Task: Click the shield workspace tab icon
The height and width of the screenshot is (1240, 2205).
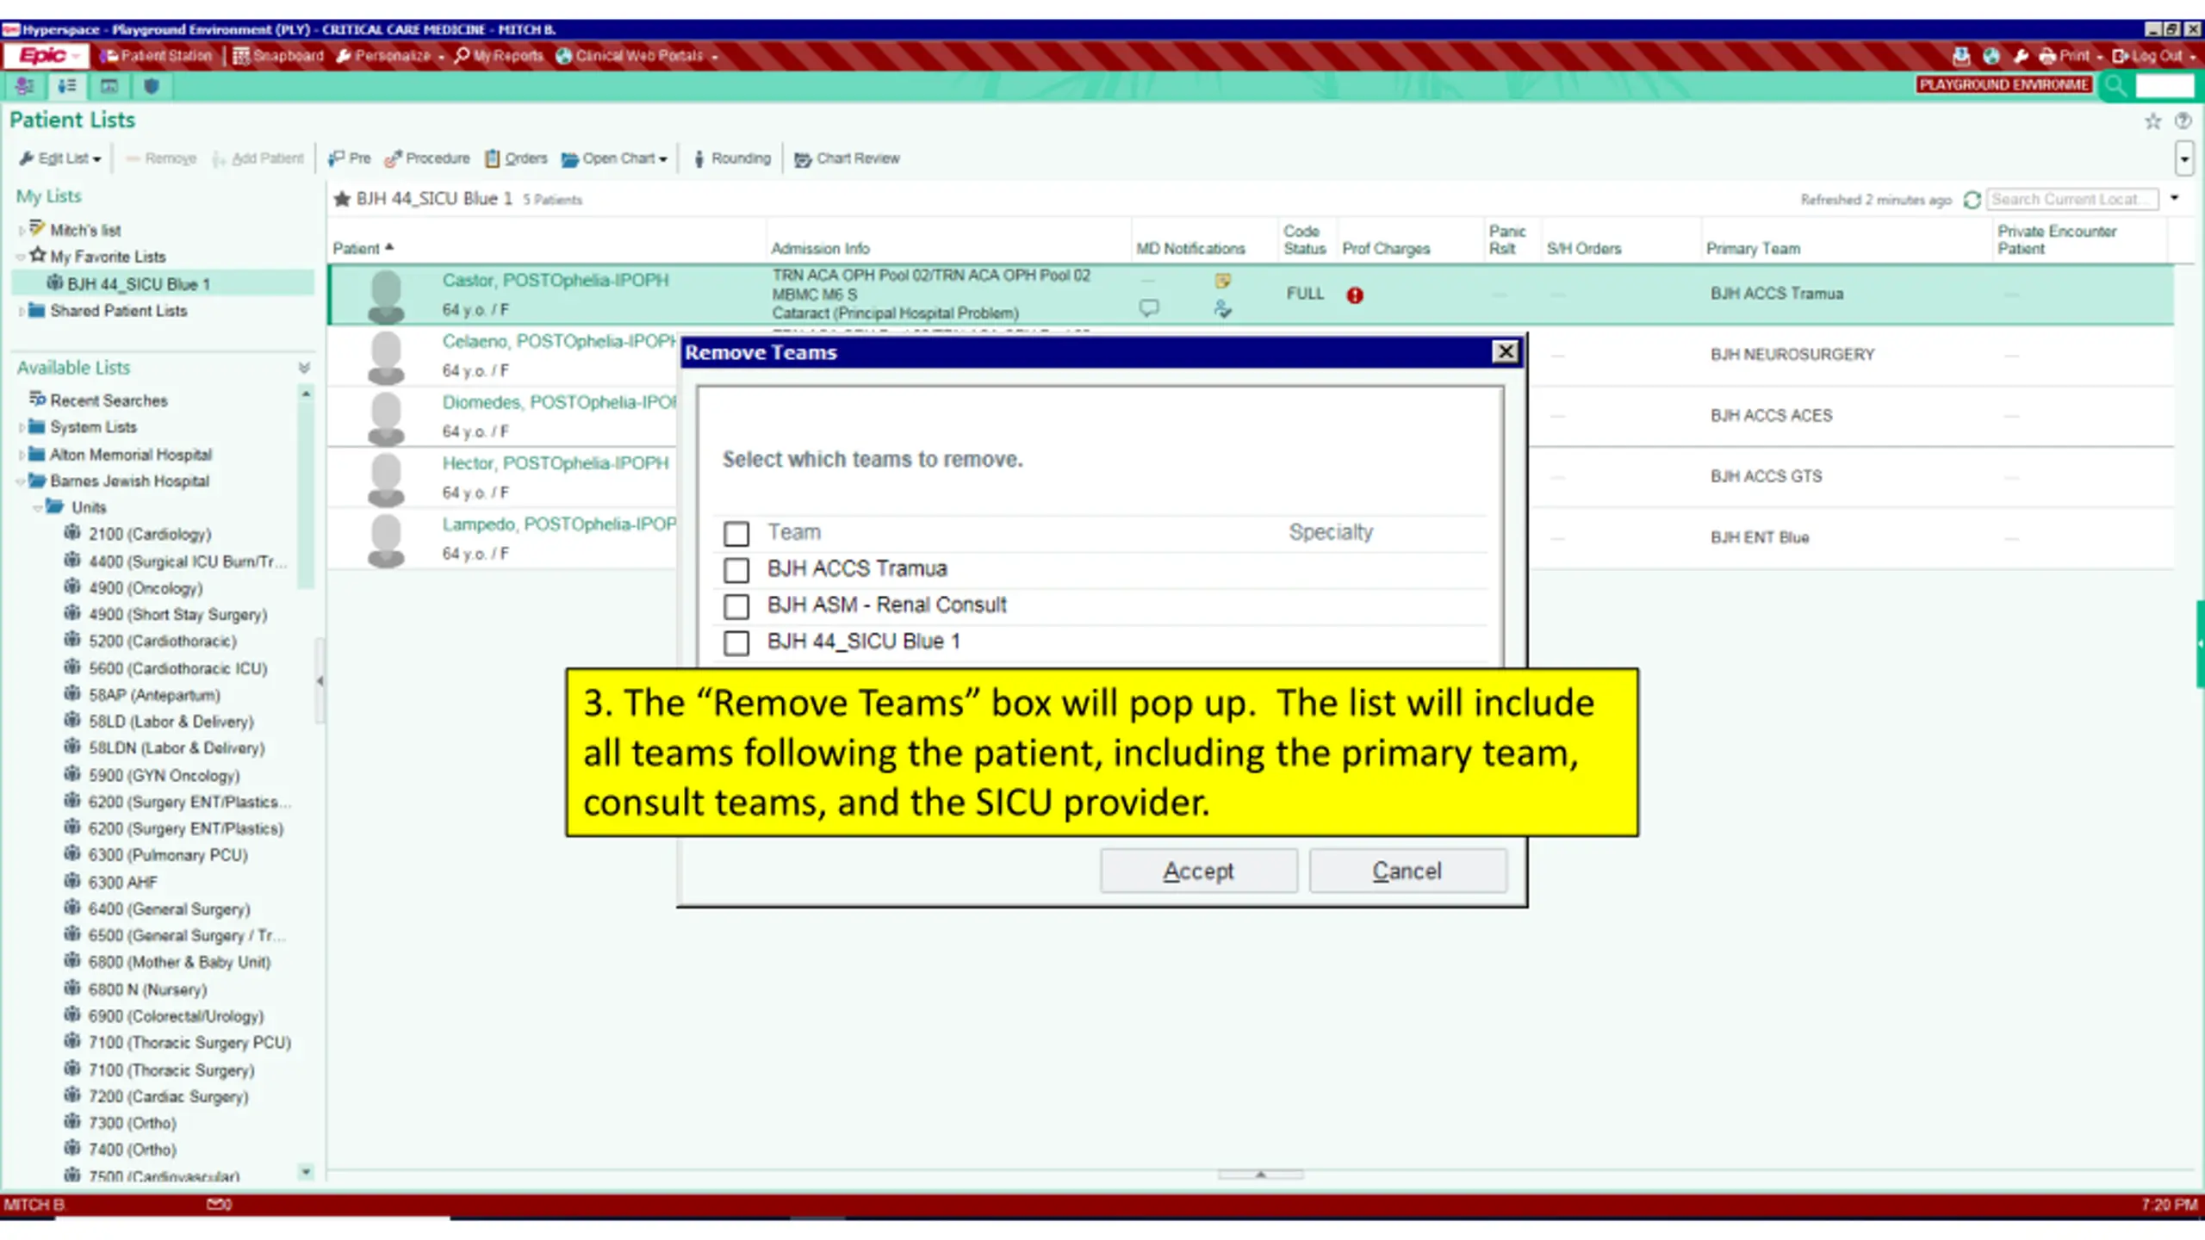Action: click(x=152, y=86)
